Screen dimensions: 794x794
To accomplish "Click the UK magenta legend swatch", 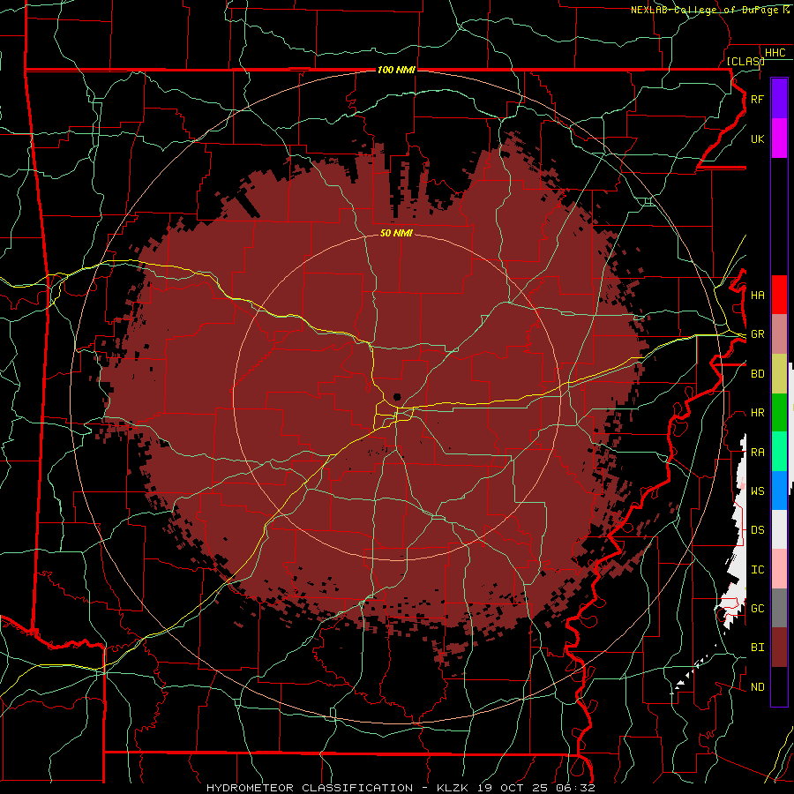I will point(779,138).
